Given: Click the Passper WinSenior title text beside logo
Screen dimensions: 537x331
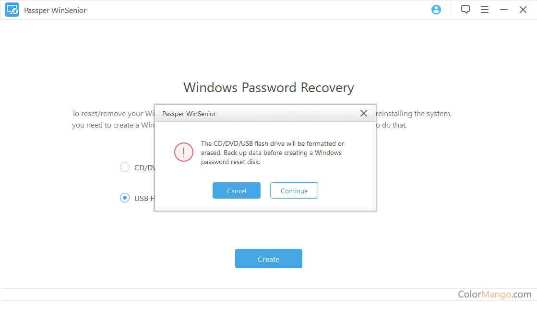Looking at the screenshot, I should [55, 10].
